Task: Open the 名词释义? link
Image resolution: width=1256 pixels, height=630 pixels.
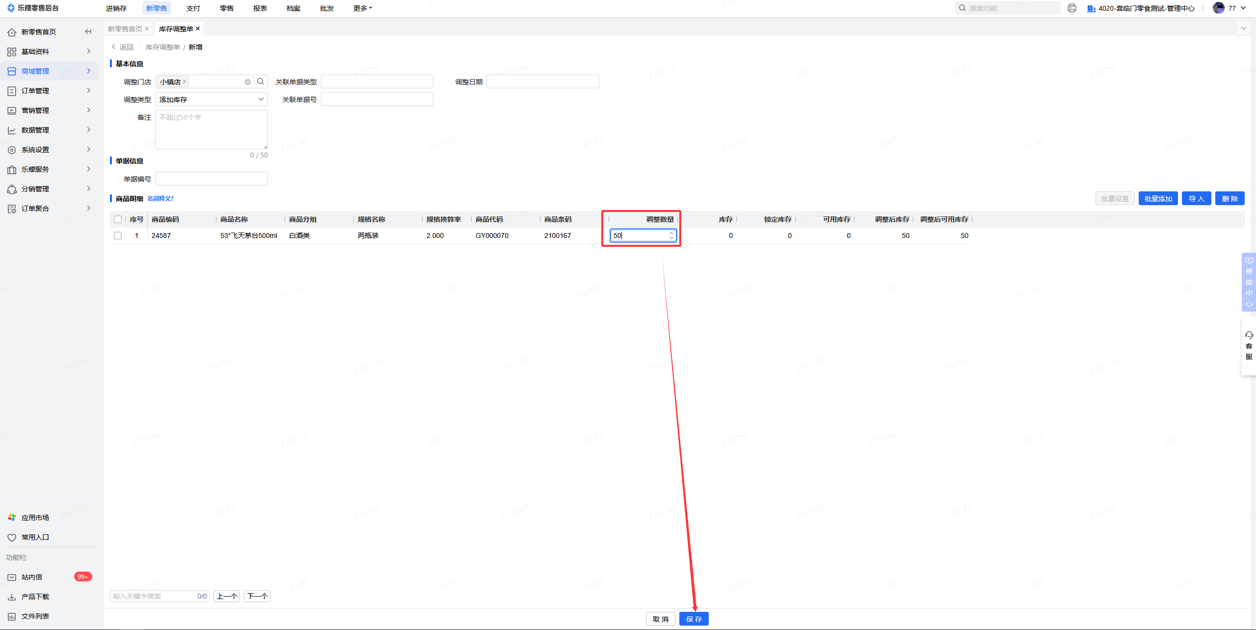Action: [160, 199]
